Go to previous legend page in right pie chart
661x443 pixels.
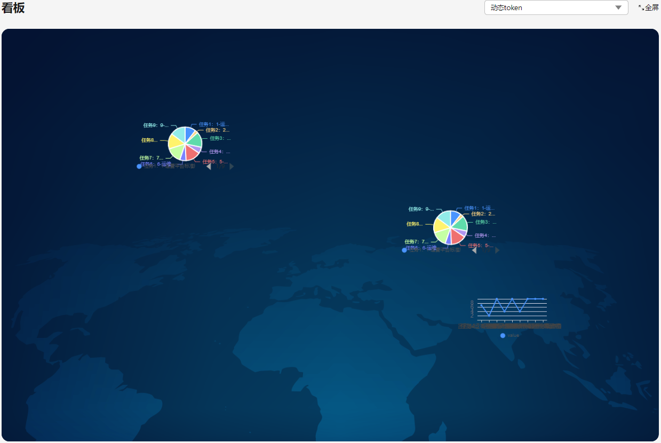(474, 250)
